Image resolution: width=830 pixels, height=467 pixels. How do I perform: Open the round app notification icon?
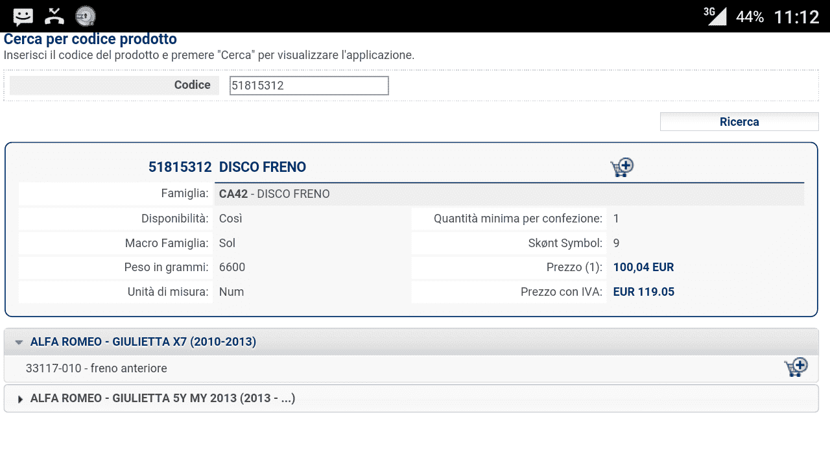pyautogui.click(x=86, y=16)
